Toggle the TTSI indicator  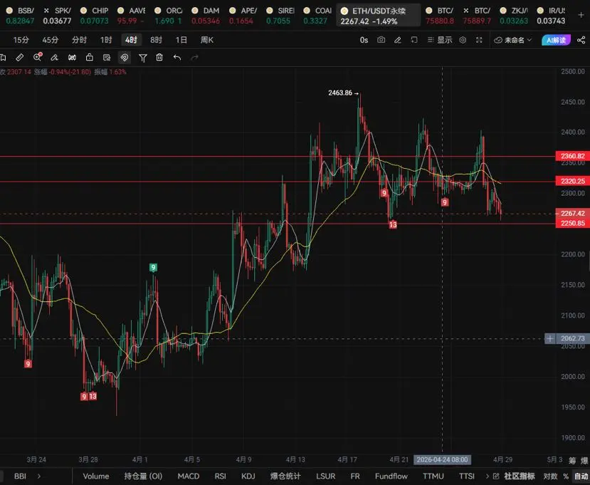(467, 476)
